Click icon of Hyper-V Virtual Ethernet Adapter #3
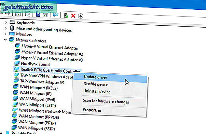Viewport: 206px width, 134px height. [x=17, y=58]
